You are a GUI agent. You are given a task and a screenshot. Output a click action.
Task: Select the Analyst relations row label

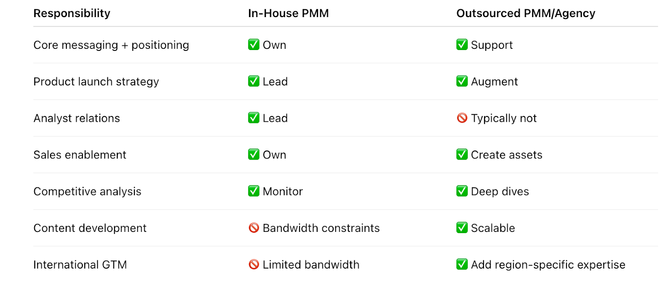click(77, 118)
